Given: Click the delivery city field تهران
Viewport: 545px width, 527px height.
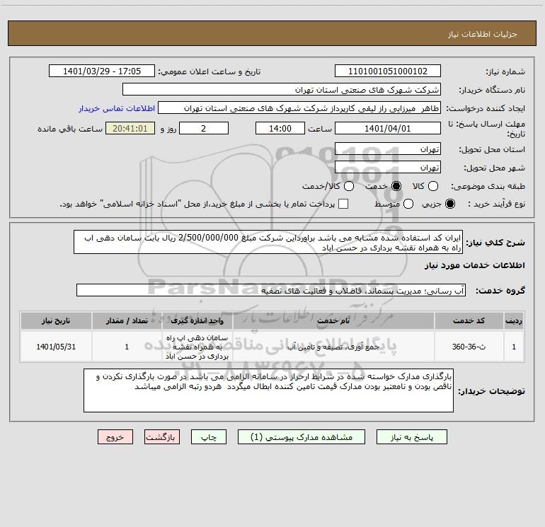Looking at the screenshot, I should (x=388, y=167).
